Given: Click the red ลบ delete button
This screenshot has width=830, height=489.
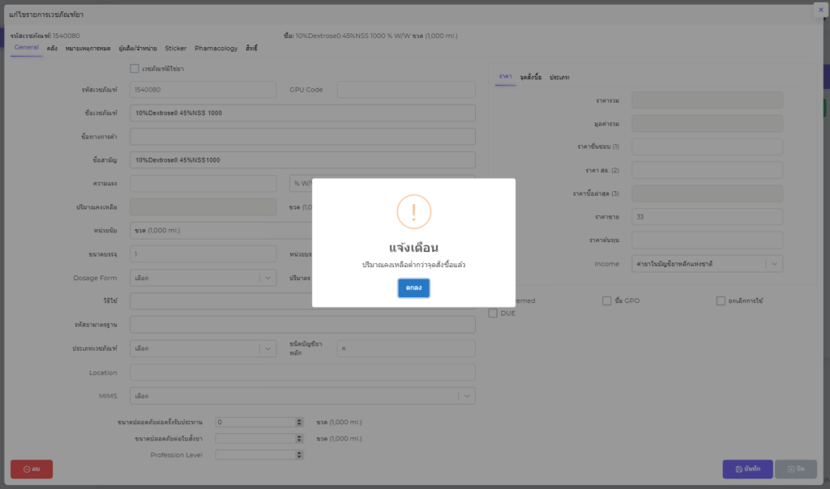Looking at the screenshot, I should click(x=32, y=469).
